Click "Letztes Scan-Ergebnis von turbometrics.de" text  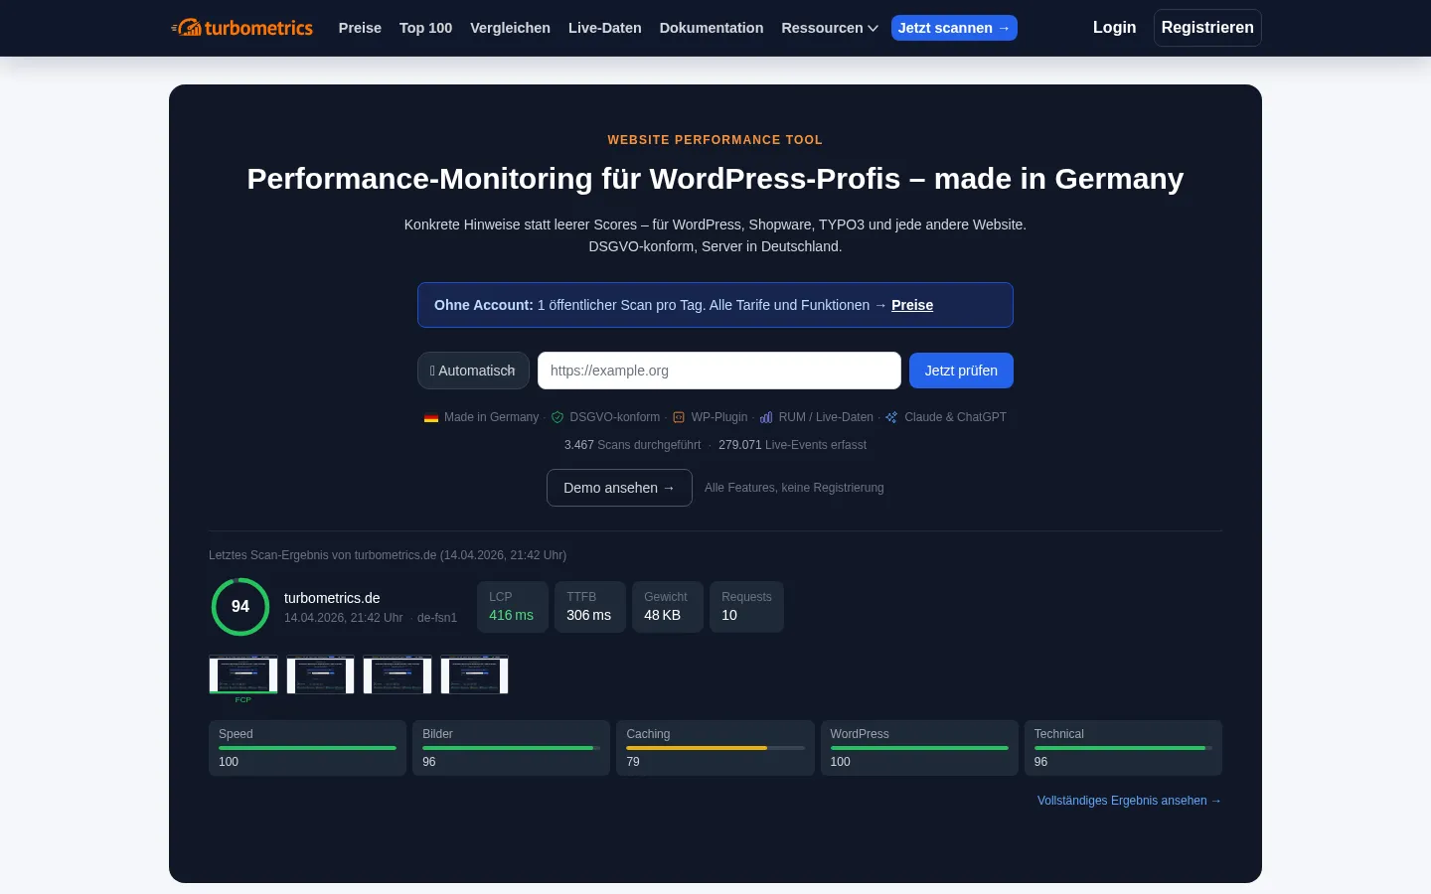[x=323, y=555]
